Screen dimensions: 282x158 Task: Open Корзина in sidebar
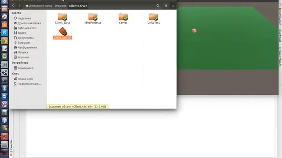(22, 57)
